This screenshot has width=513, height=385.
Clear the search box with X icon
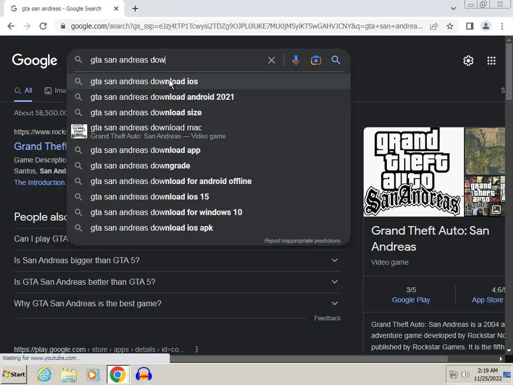point(271,60)
